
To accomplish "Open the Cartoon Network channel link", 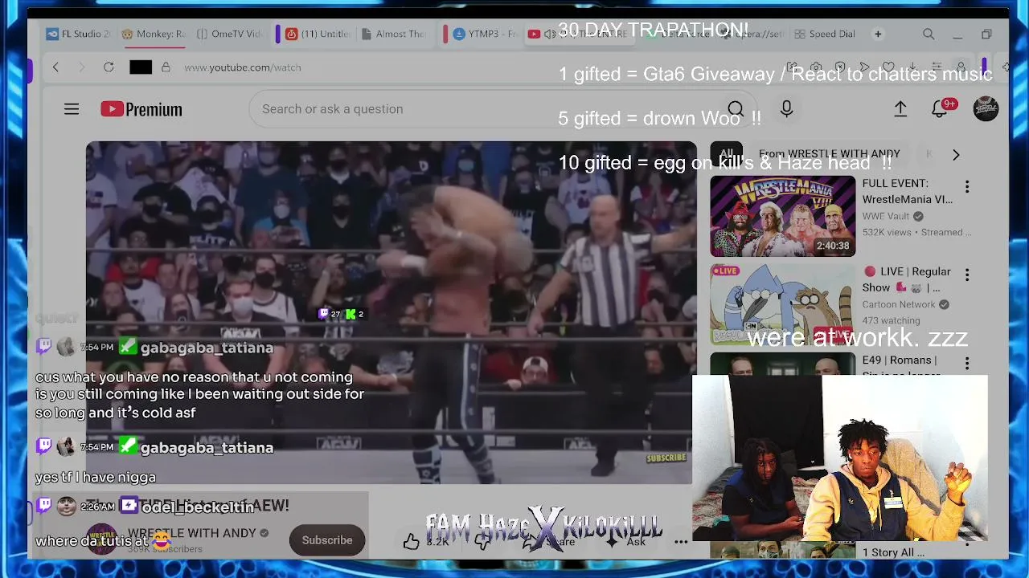I will (899, 304).
